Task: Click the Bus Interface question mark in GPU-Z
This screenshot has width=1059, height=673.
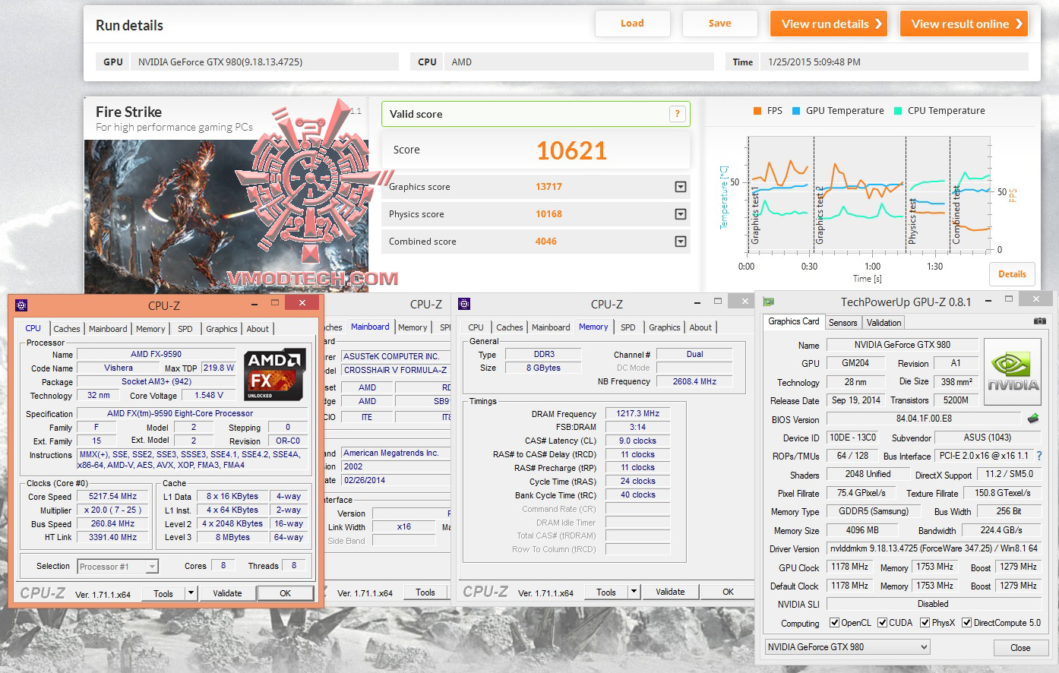Action: 1038,456
